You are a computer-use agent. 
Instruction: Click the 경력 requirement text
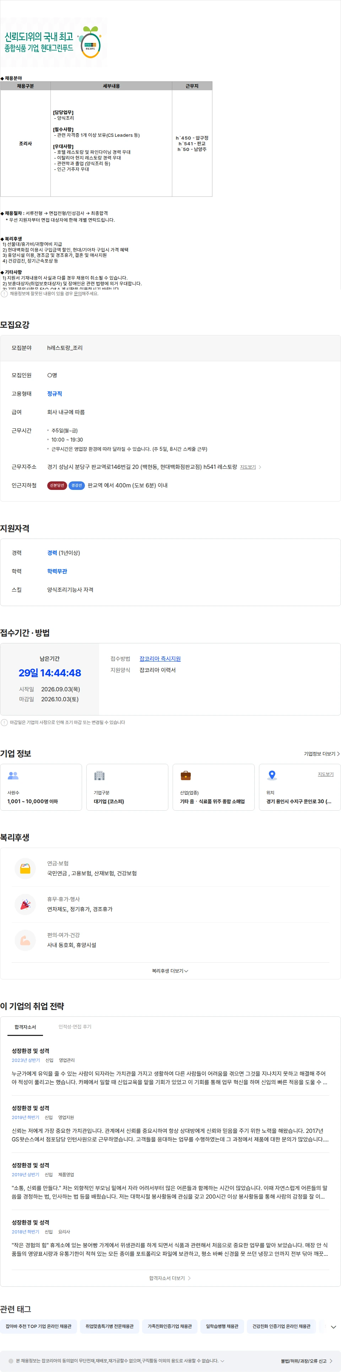(52, 553)
